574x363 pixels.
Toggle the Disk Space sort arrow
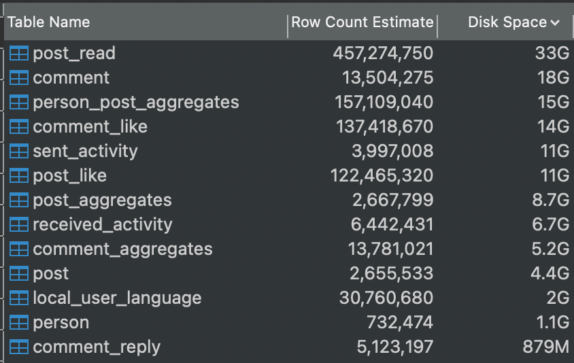click(x=555, y=22)
